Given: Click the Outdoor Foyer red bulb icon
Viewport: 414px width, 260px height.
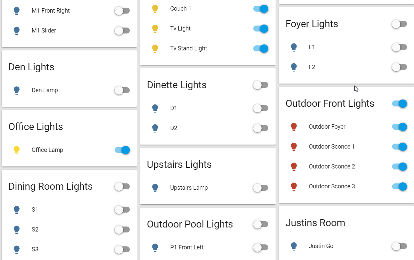Looking at the screenshot, I should pyautogui.click(x=294, y=127).
